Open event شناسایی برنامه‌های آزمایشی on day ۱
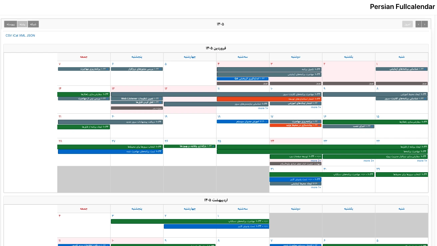 click(x=402, y=69)
